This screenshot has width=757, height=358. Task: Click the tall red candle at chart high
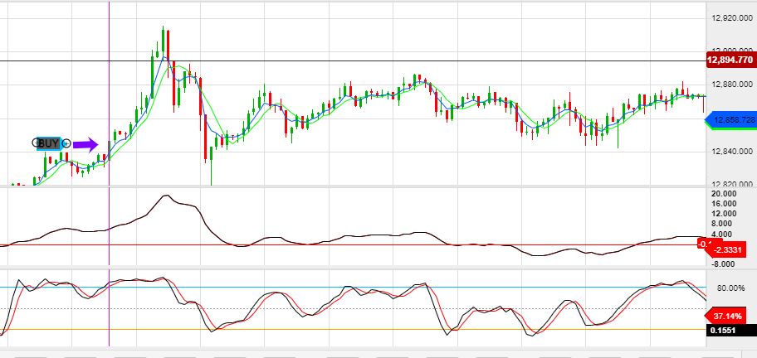168,48
